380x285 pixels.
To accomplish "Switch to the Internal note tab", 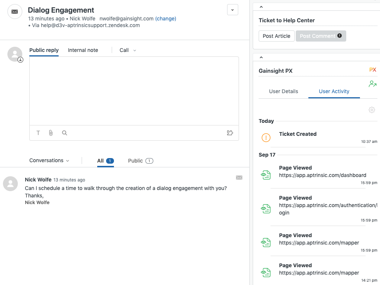I will [x=83, y=50].
